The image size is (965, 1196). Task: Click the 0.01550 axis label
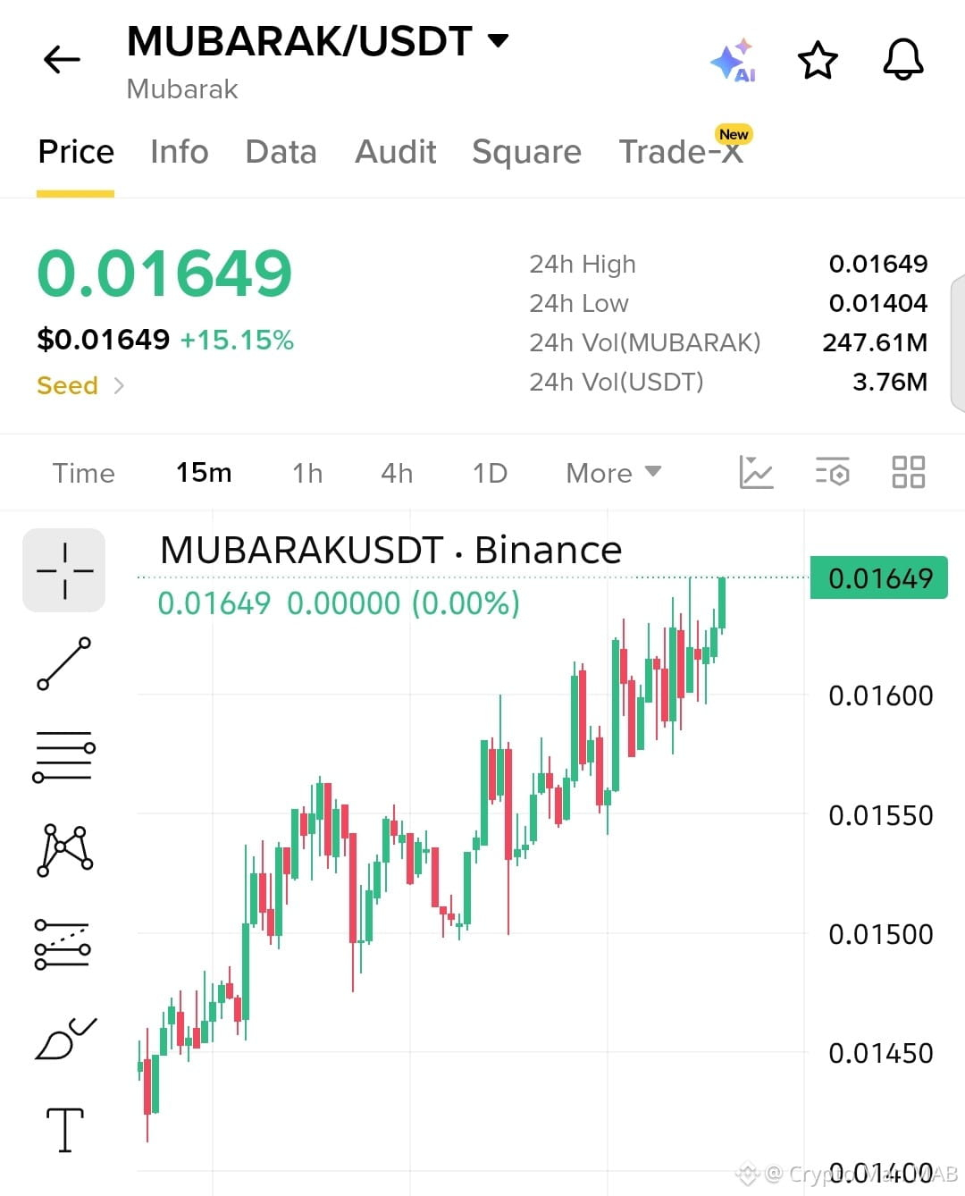pos(881,815)
